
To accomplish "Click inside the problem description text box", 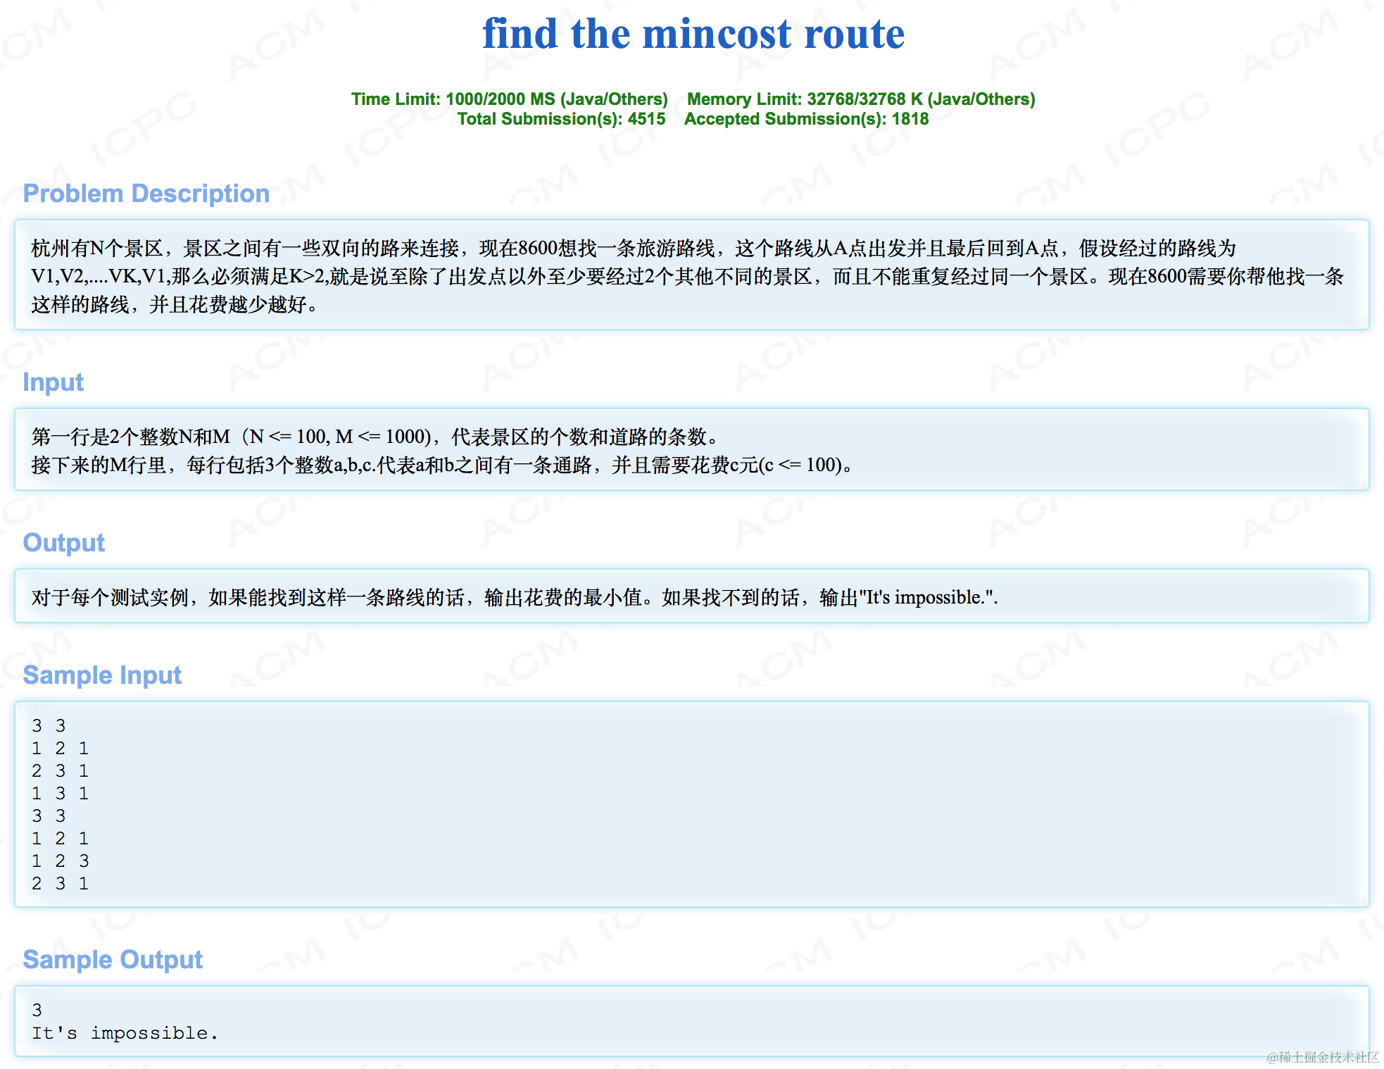I will 690,276.
